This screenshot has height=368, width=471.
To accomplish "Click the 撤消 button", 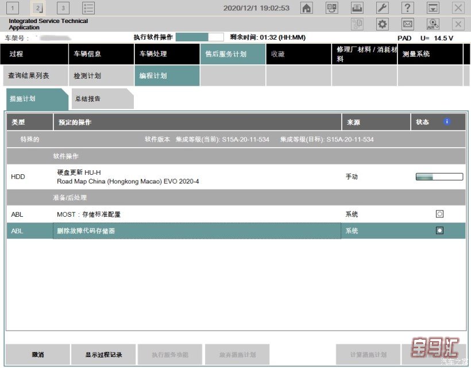I will (37, 355).
